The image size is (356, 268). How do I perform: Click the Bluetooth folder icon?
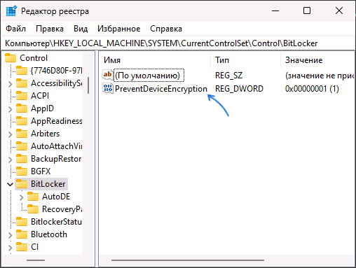click(22, 234)
